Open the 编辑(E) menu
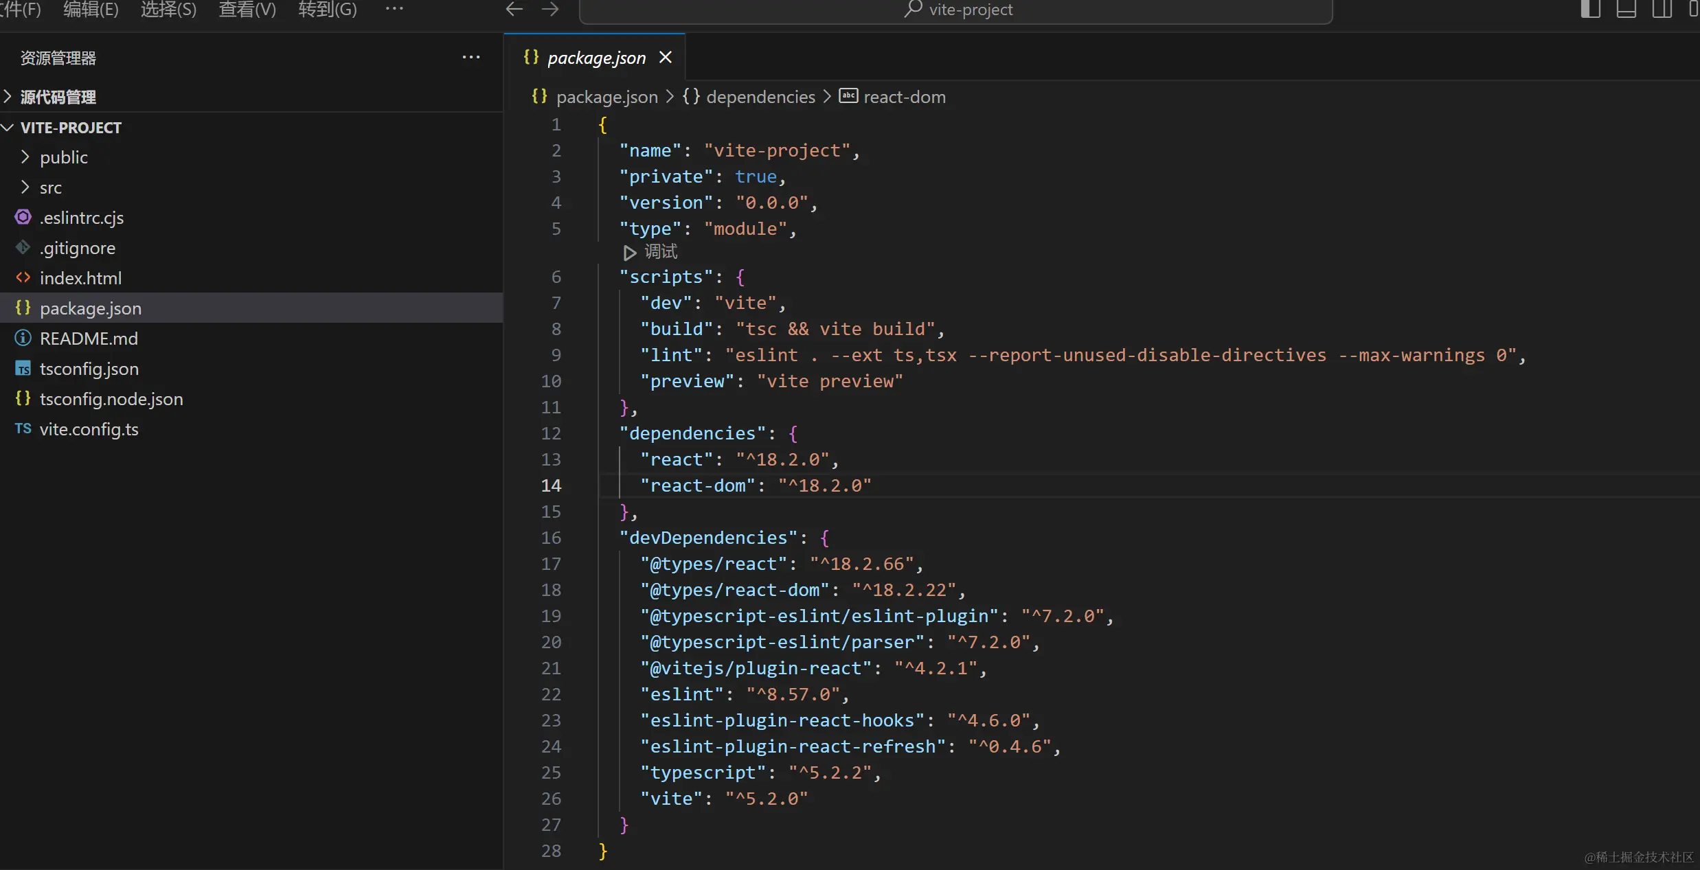 click(91, 10)
